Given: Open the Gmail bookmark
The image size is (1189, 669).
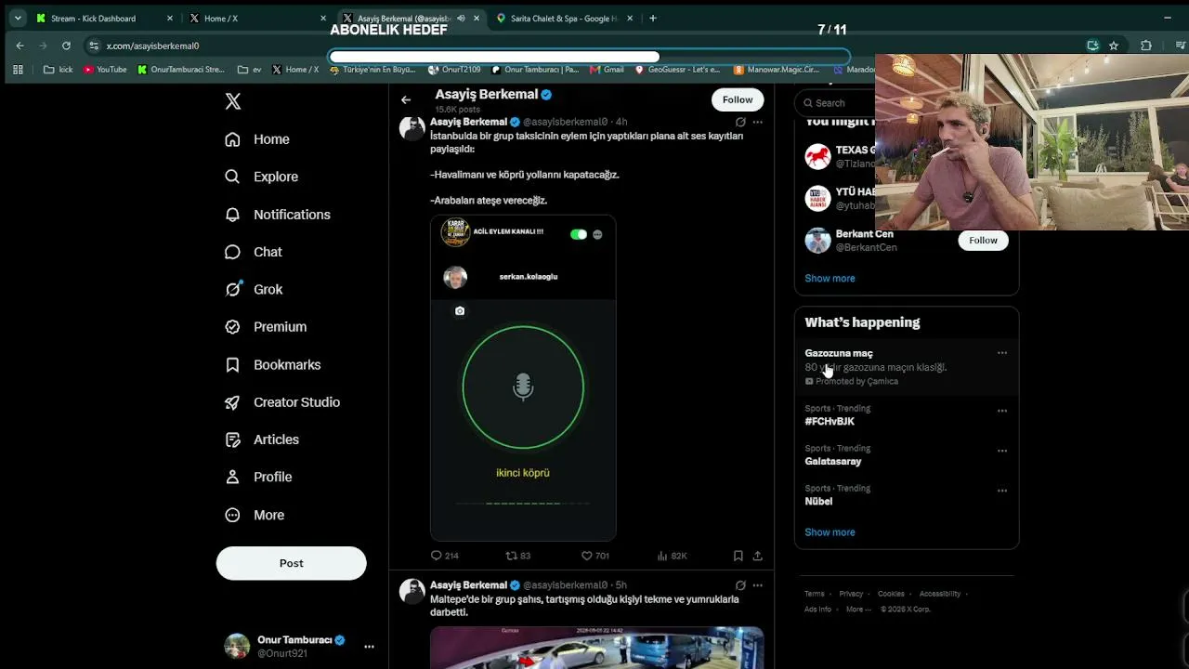Looking at the screenshot, I should (x=607, y=70).
